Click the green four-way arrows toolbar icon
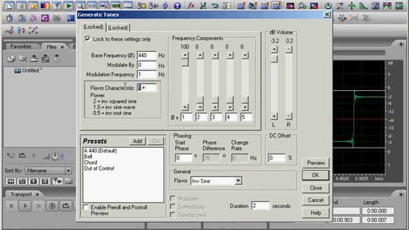This screenshot has width=409, height=230. pos(351,5)
